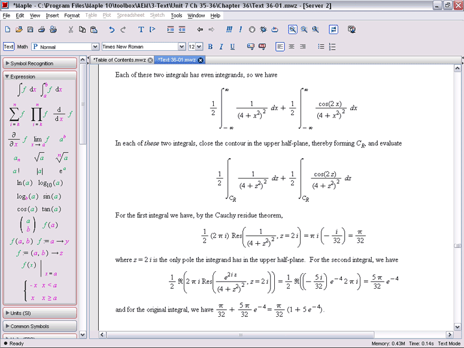Viewport: 464px width, 348px height.
Task: Click the Execute entire worksheet (!!!) icon
Action: click(229, 29)
